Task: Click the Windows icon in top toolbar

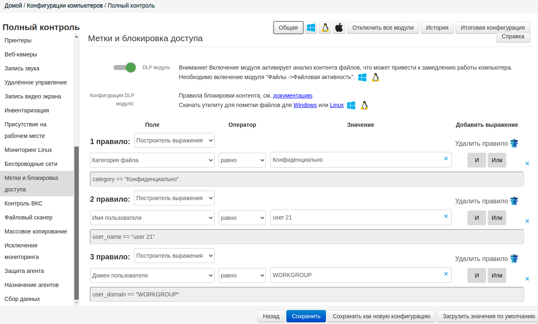Action: (x=311, y=28)
